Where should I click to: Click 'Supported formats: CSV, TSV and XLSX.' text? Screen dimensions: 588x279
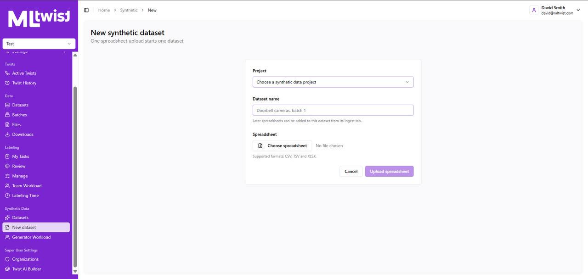click(284, 156)
